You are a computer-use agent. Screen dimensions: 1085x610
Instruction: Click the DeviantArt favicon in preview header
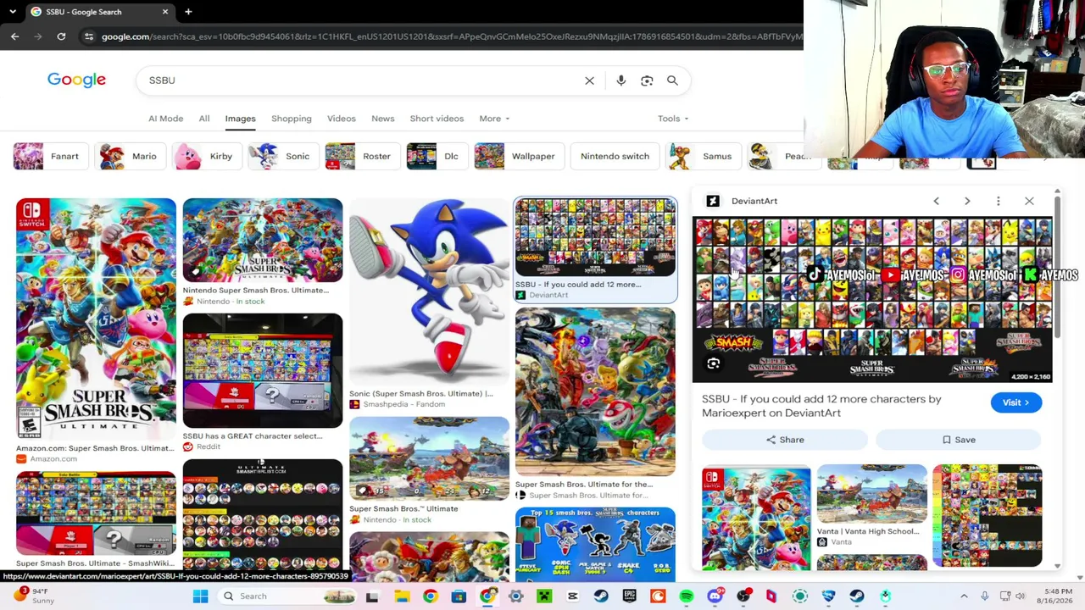(x=713, y=201)
